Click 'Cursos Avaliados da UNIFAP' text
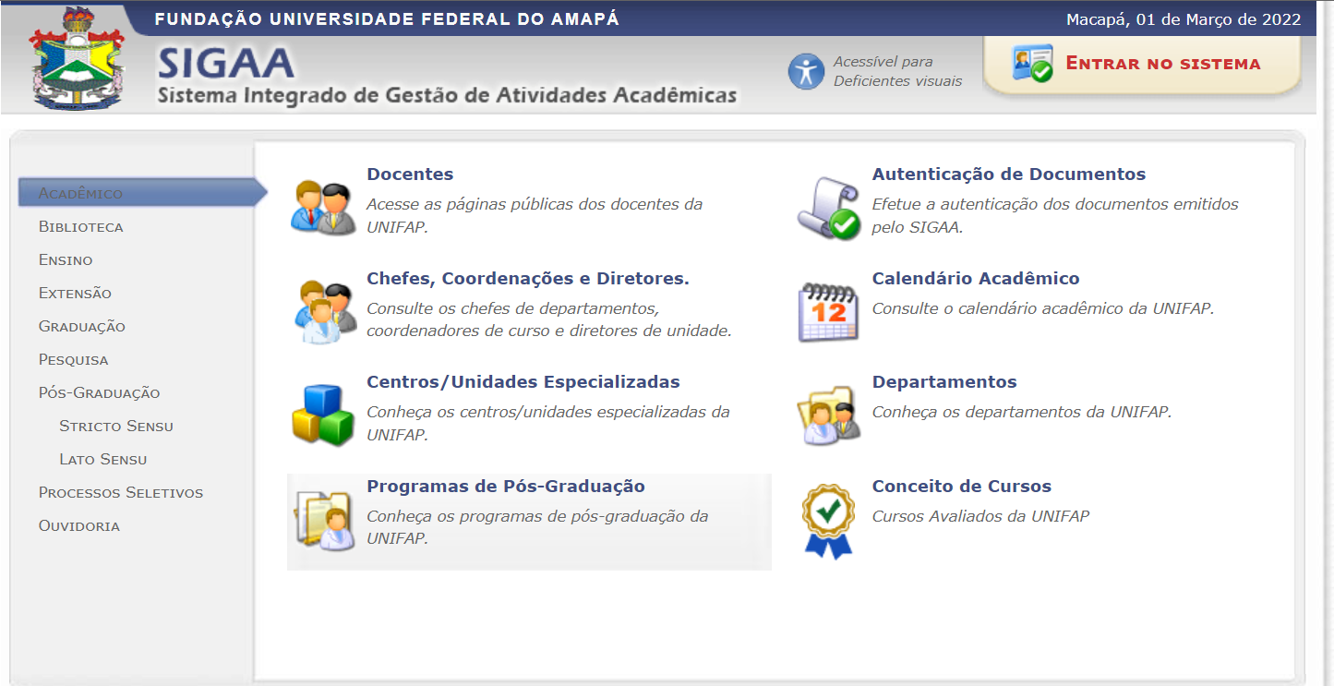1334x686 pixels. tap(980, 516)
